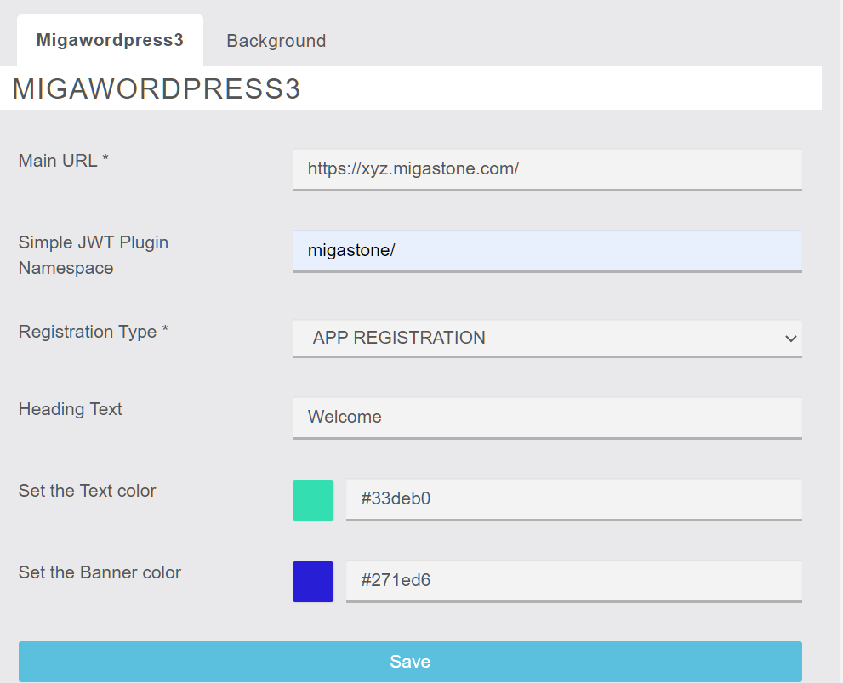Click the "Main URL *" label
Screen dimensions: 843x683
coord(64,160)
